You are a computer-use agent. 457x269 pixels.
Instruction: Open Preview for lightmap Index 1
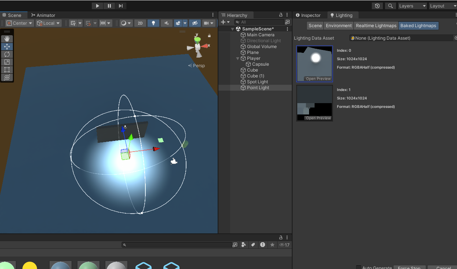pos(318,118)
